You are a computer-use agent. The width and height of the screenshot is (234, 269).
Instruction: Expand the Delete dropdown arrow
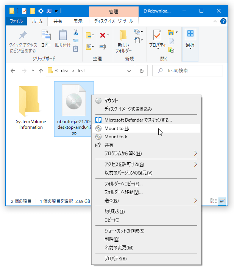108,35
